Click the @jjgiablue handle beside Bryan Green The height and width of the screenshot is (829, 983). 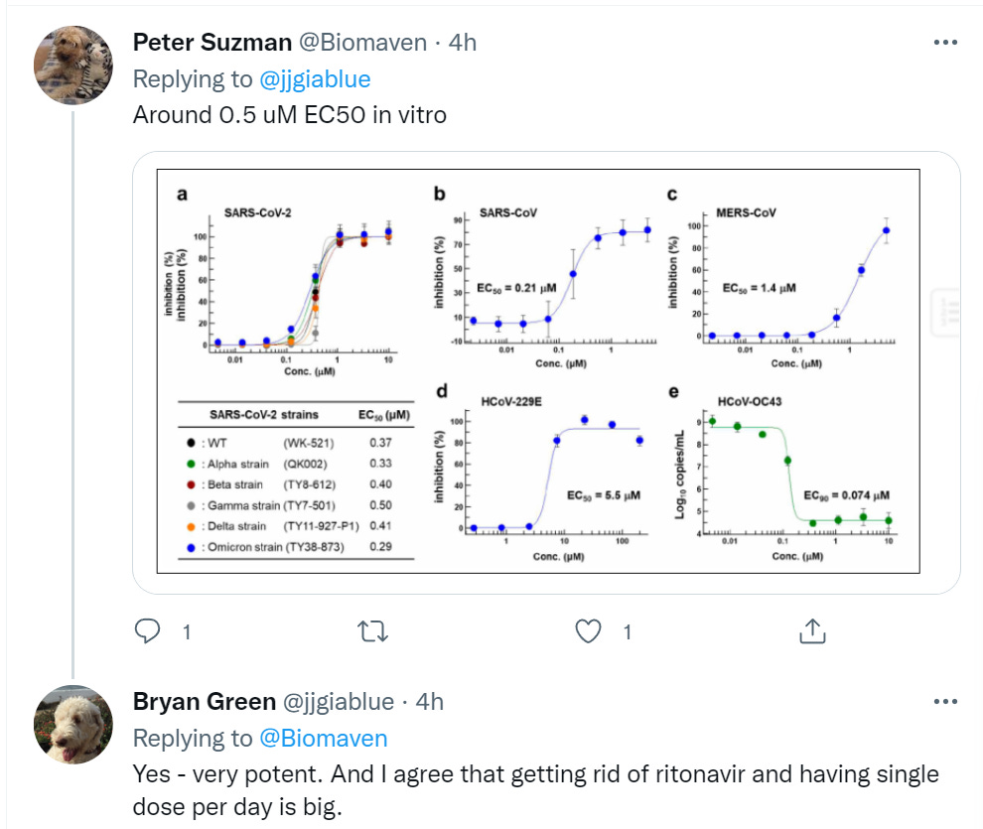pyautogui.click(x=340, y=702)
